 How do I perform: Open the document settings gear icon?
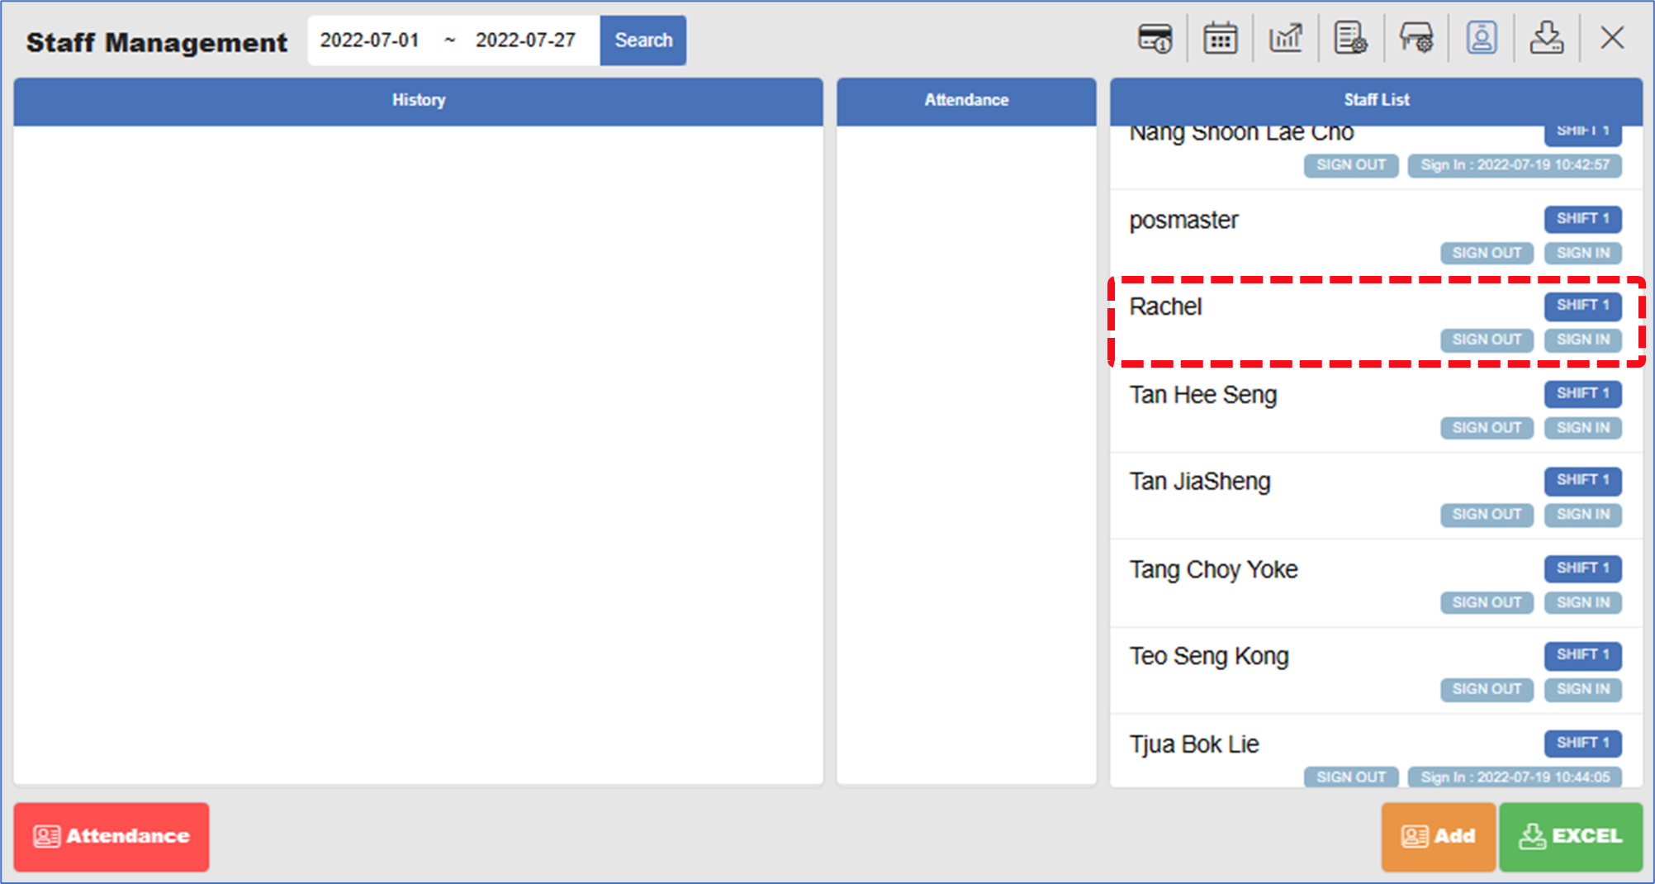(x=1350, y=39)
